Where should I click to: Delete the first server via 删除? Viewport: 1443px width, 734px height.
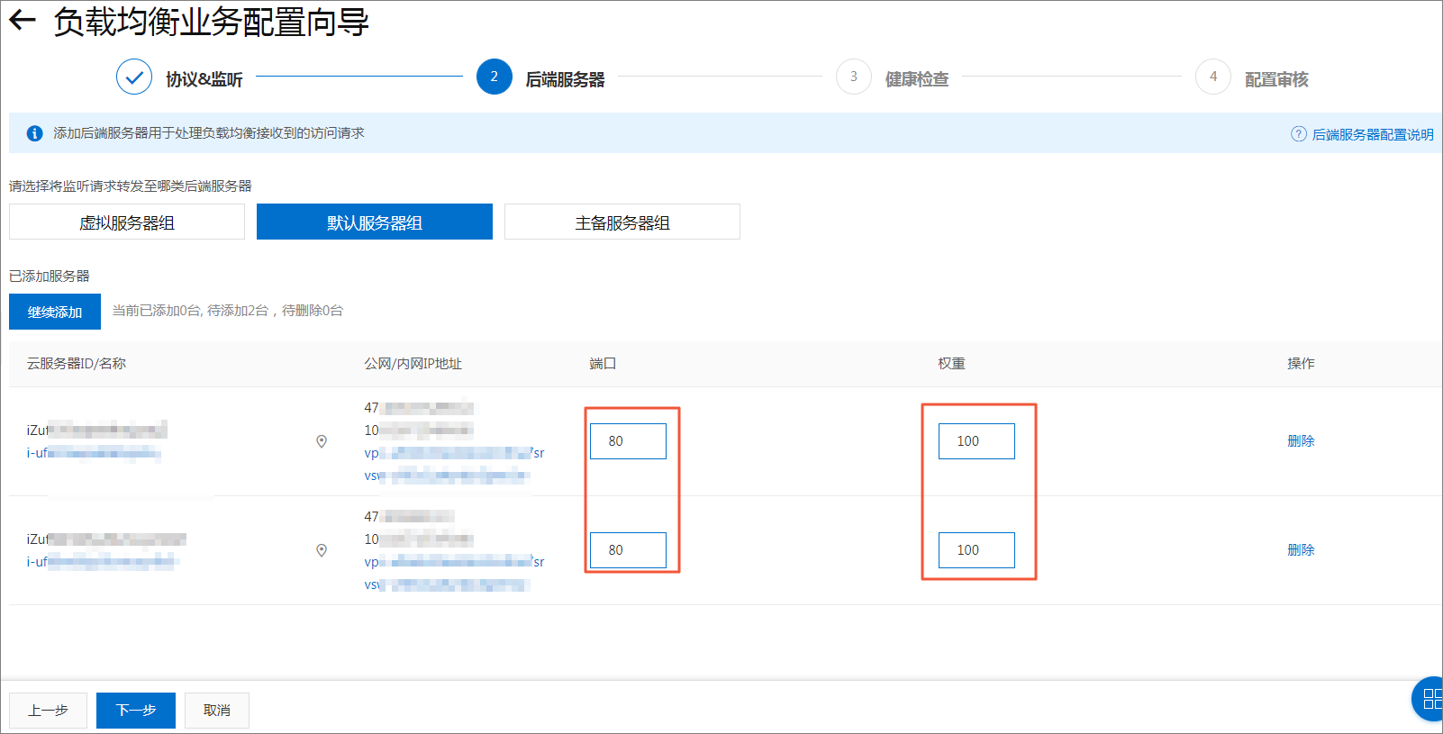tap(1301, 441)
